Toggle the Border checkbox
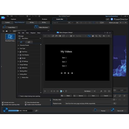Viewport: 129px width, 129px height. point(20,58)
